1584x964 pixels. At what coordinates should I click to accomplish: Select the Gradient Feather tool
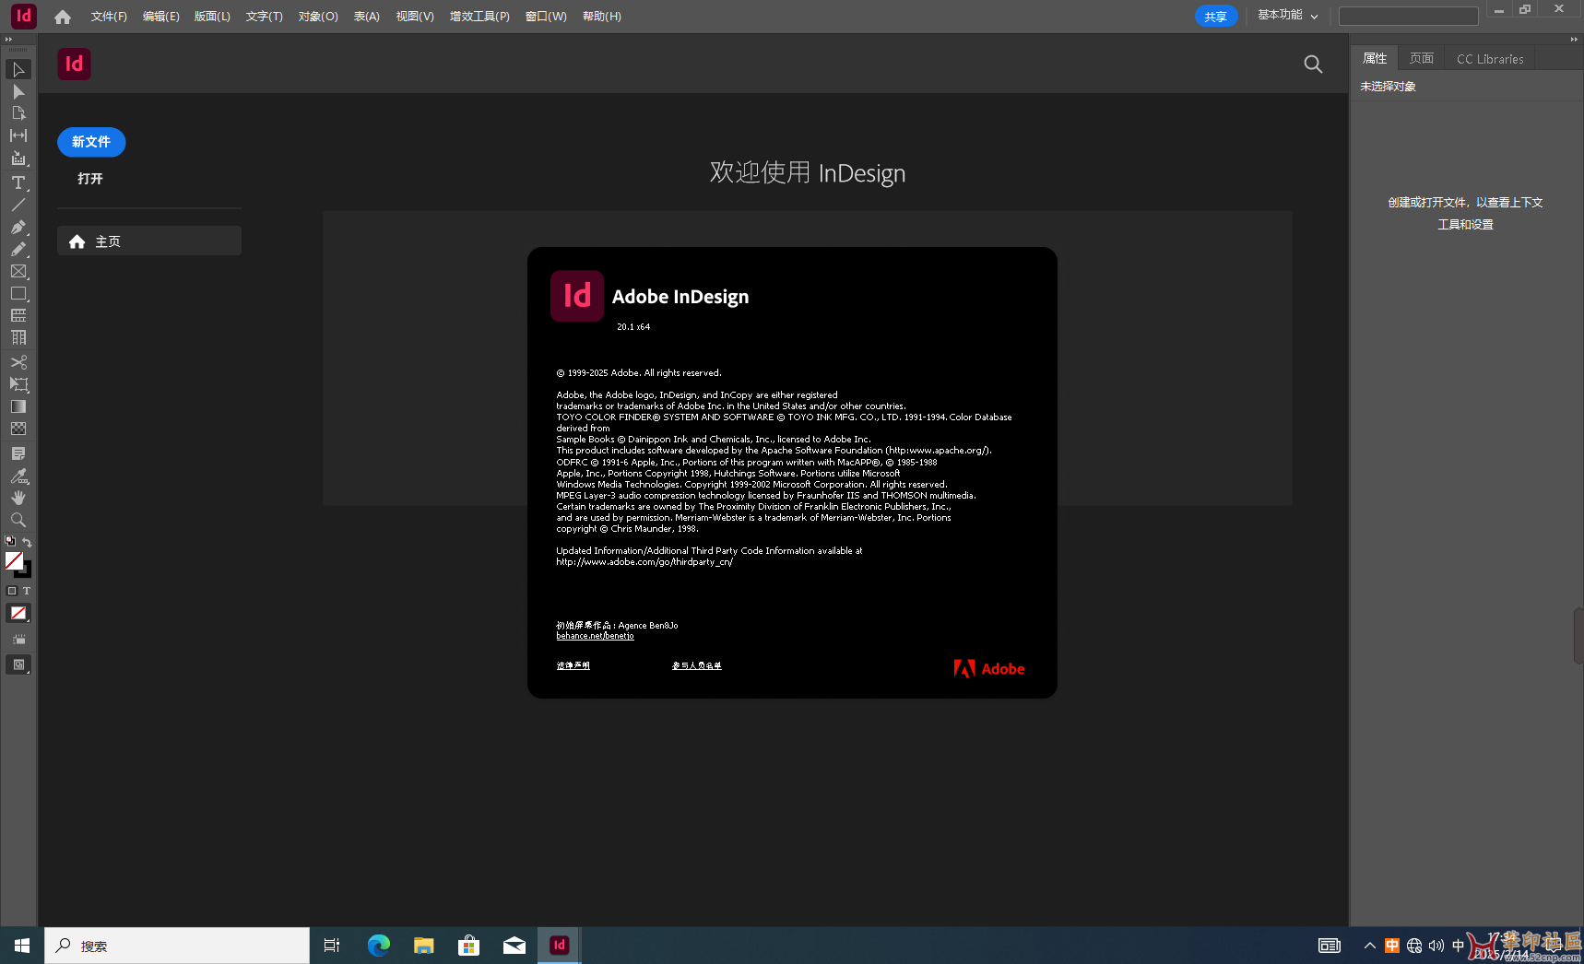[18, 429]
